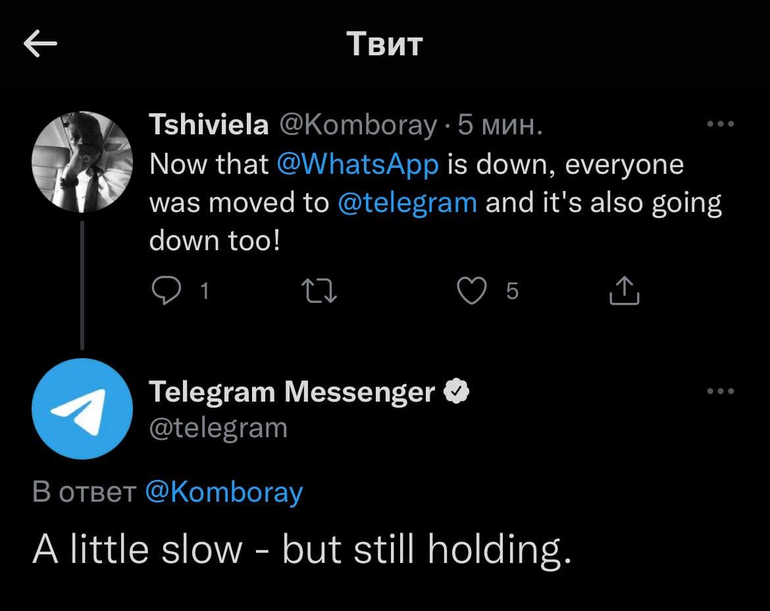Open the Telegram Messenger avatar
770x611 pixels.
click(82, 409)
